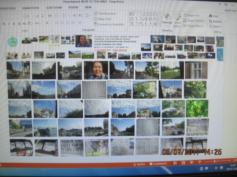Open Character Spacing (AV) menu
This screenshot has width=237, height=177.
30,23
